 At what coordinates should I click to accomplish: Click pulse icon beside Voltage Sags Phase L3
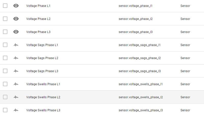click(x=16, y=71)
